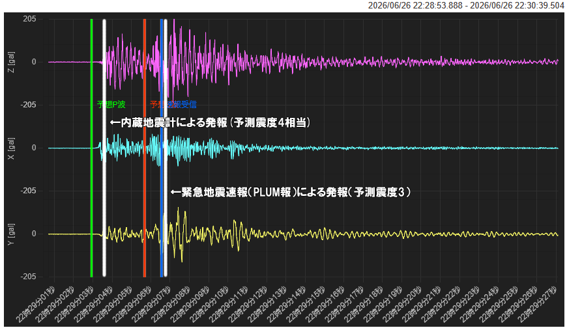Click the 22時29分21秒 time axis label
567x330 pixels.
[x=422, y=303]
